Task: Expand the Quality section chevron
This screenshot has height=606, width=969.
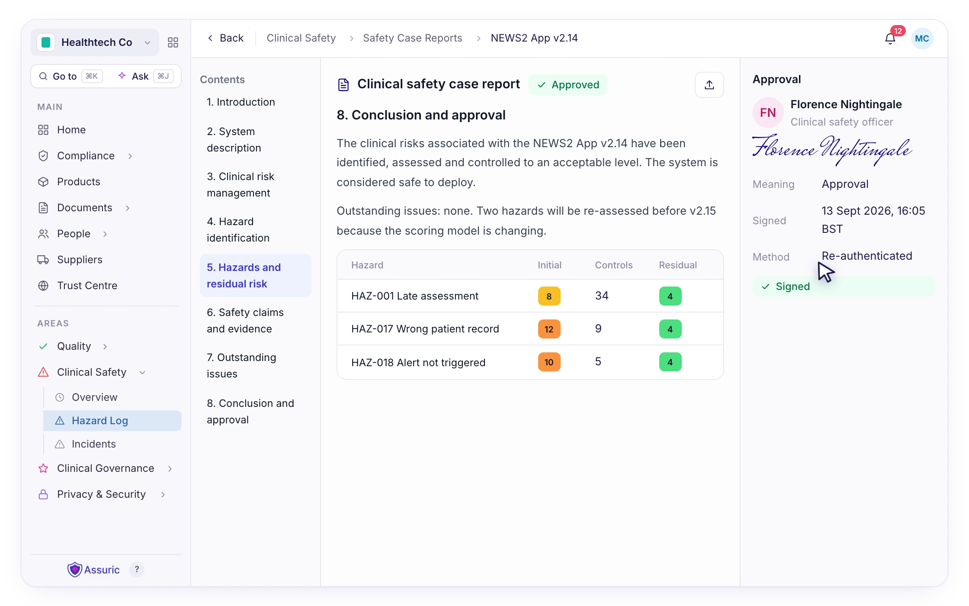Action: click(x=105, y=347)
